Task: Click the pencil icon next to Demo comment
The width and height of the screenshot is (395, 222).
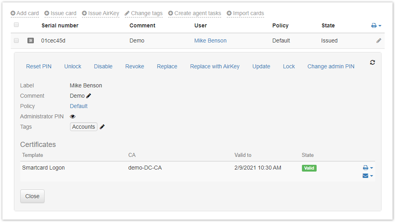Action: click(89, 96)
